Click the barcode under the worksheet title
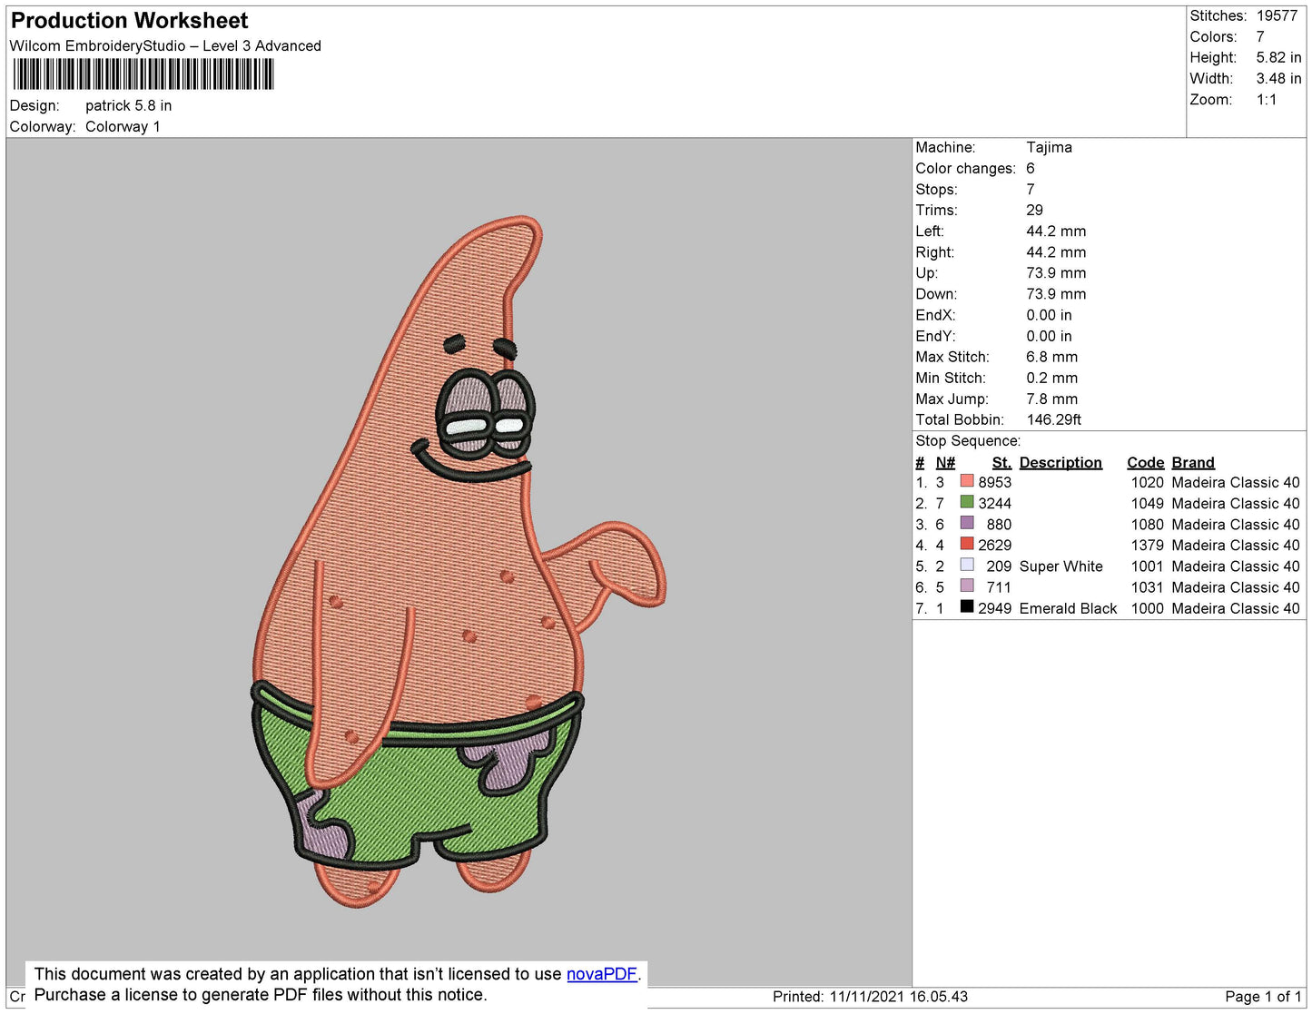 pyautogui.click(x=143, y=74)
